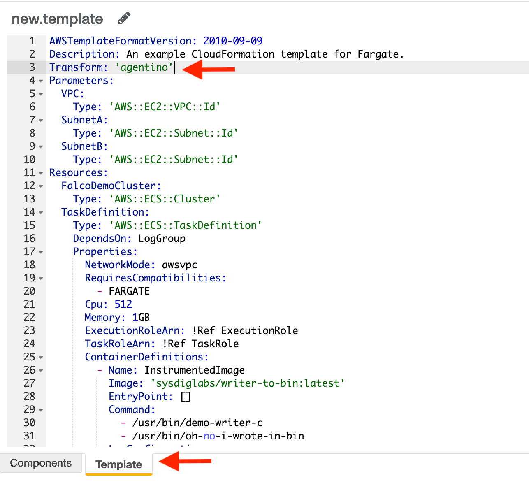Image resolution: width=529 pixels, height=483 pixels.
Task: Click line number 27 in the gutter
Action: 30,383
